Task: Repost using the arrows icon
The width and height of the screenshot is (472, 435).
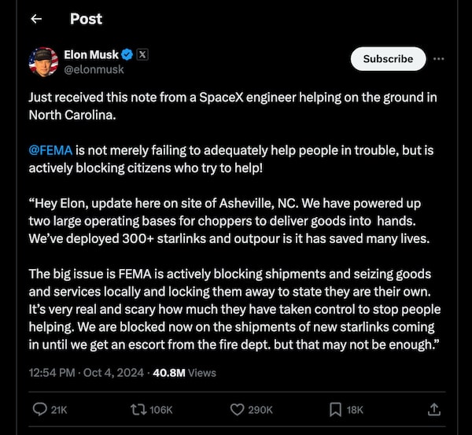Action: click(138, 409)
